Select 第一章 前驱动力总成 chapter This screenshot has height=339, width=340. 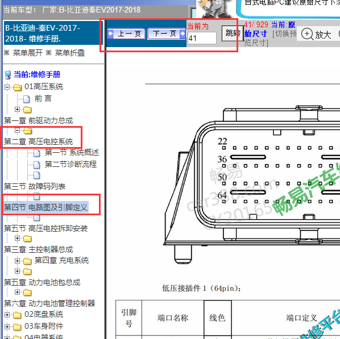point(39,120)
